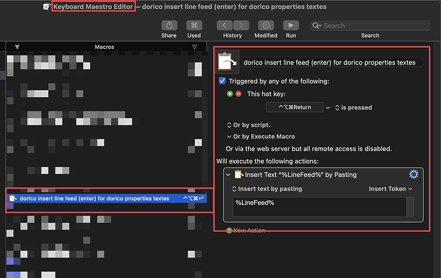The image size is (441, 278).
Task: Click the hot key ⌃⌥⌘Return field
Action: pos(295,107)
